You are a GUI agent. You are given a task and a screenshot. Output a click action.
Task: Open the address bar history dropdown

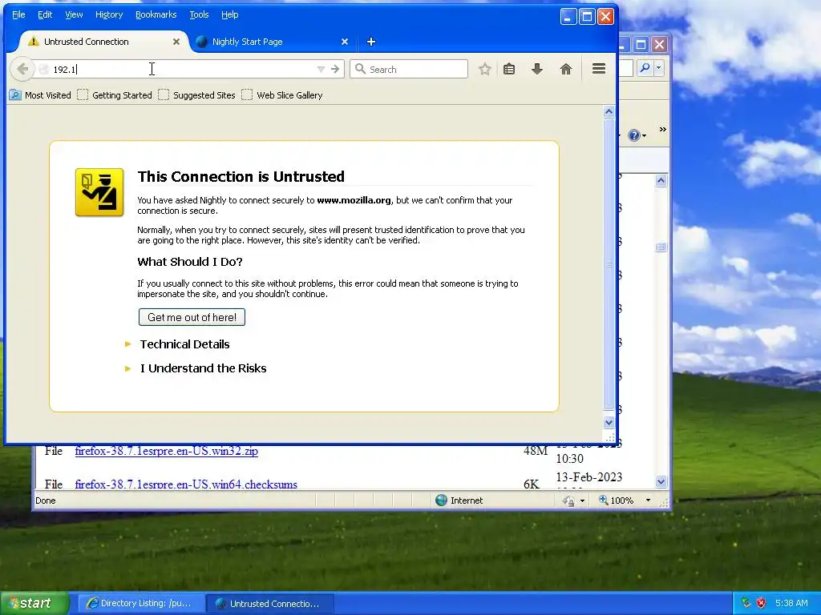[321, 69]
